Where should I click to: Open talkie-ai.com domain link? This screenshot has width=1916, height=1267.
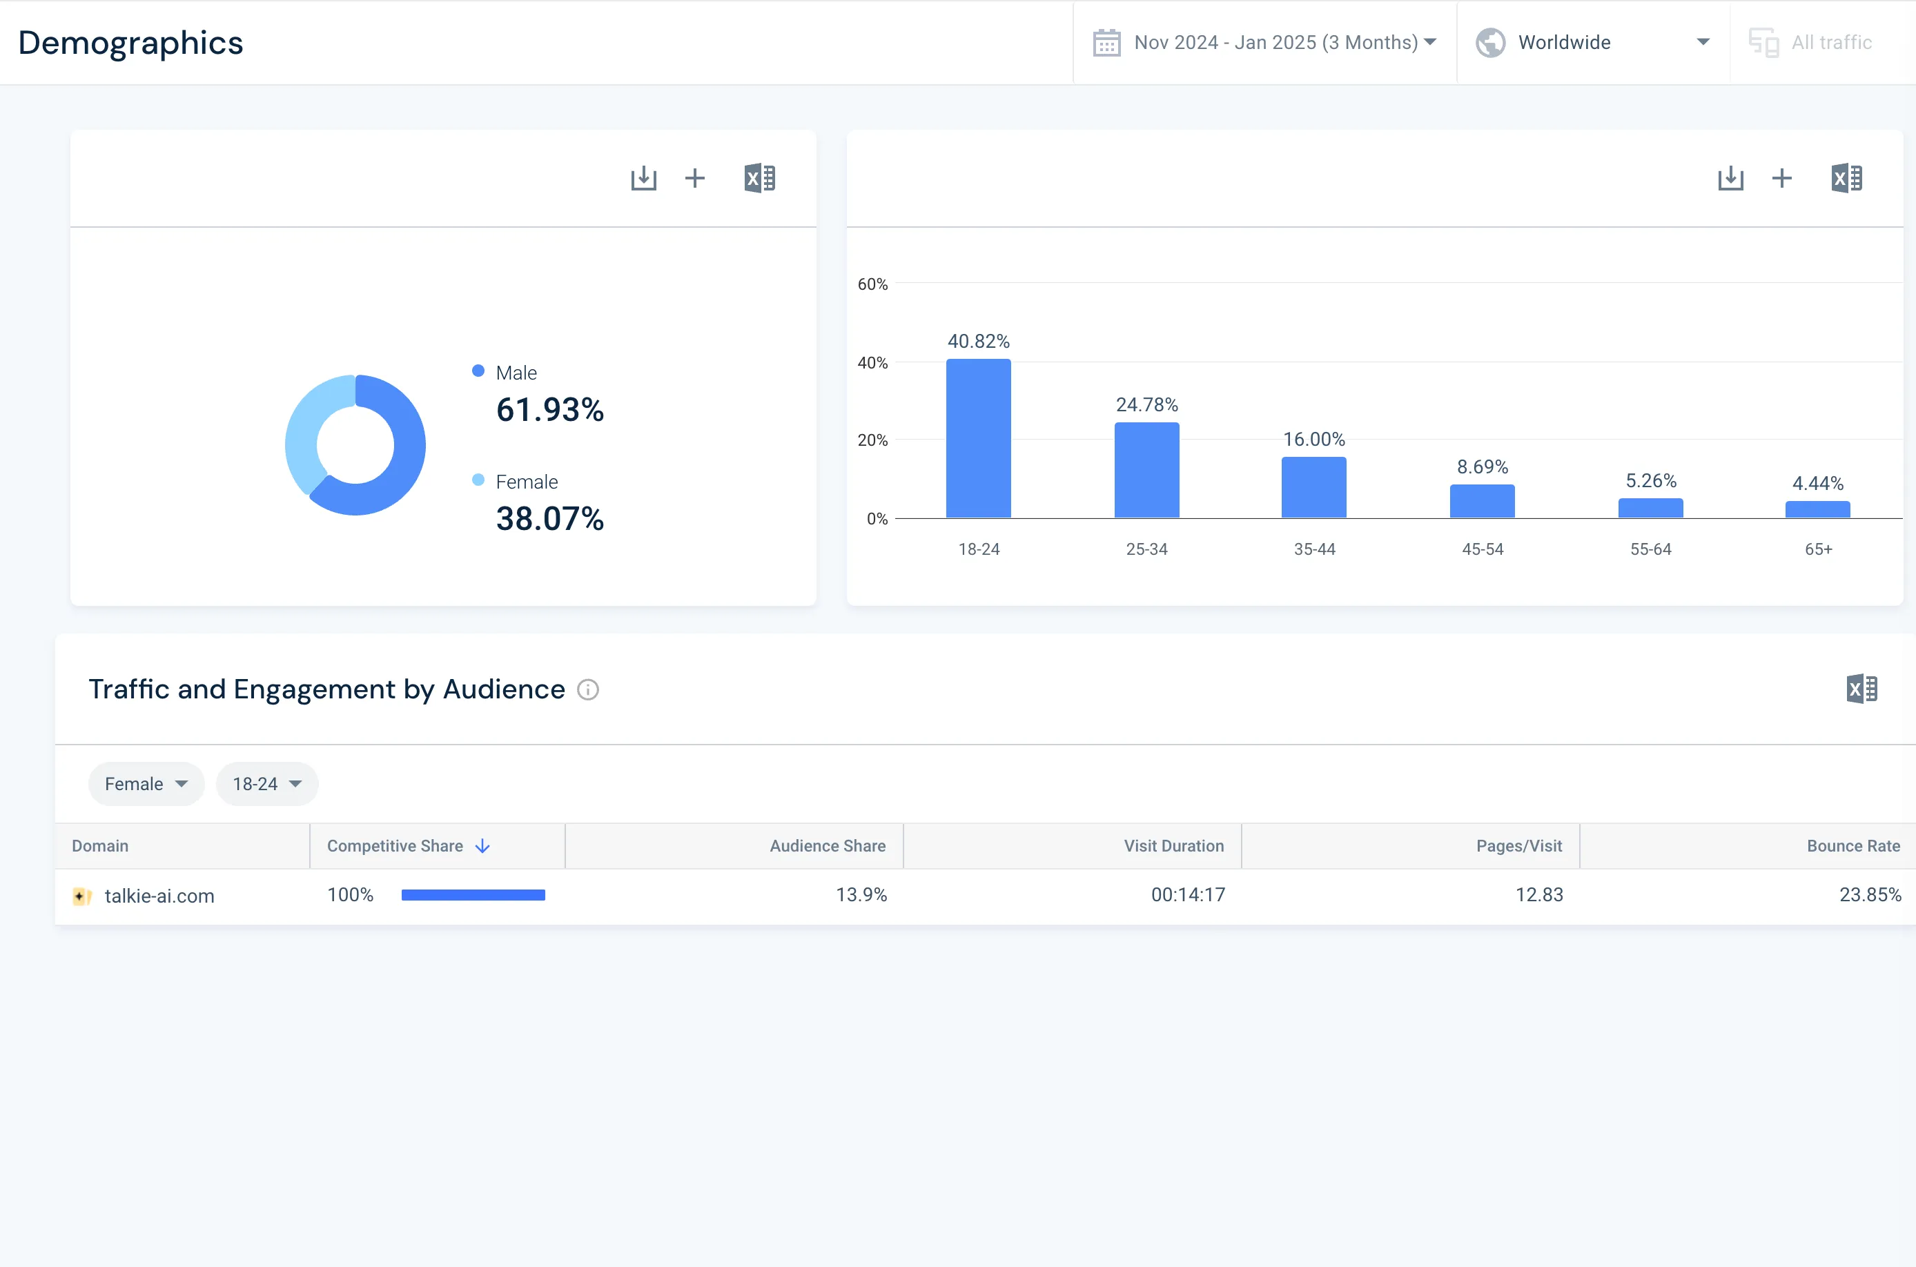[x=159, y=896]
